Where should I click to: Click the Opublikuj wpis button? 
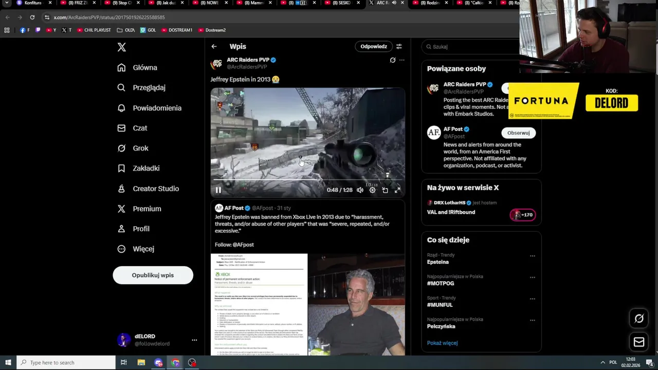153,275
